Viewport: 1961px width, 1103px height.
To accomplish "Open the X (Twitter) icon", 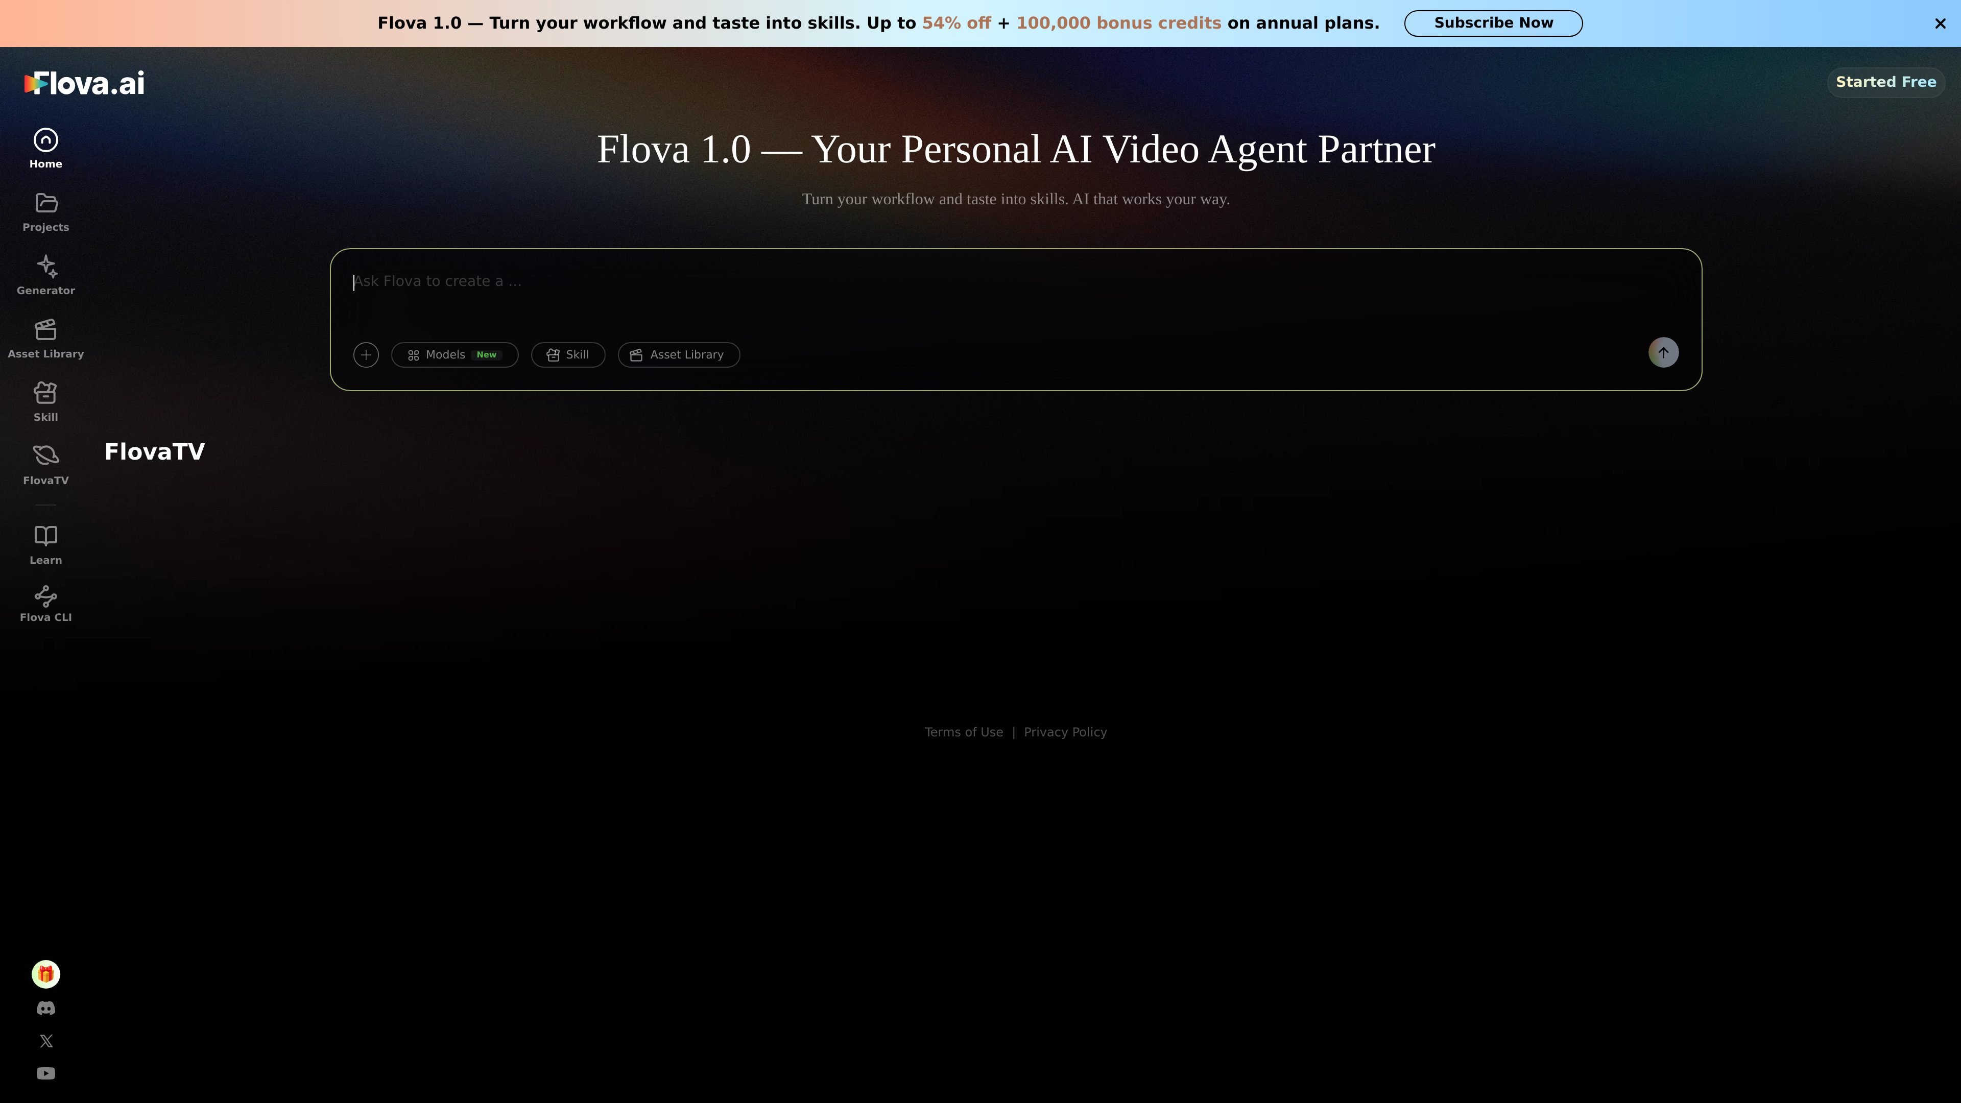I will tap(45, 1041).
